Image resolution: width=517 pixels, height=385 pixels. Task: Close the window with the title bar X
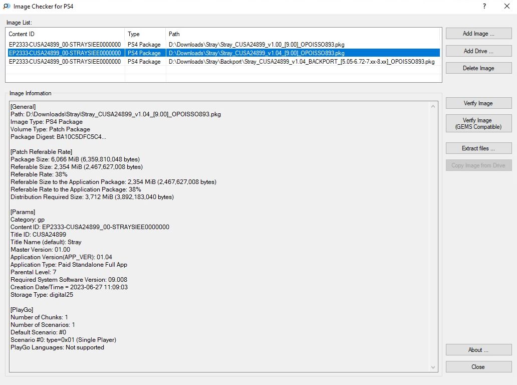(507, 7)
